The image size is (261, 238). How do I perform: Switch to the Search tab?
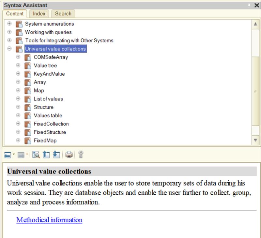63,14
